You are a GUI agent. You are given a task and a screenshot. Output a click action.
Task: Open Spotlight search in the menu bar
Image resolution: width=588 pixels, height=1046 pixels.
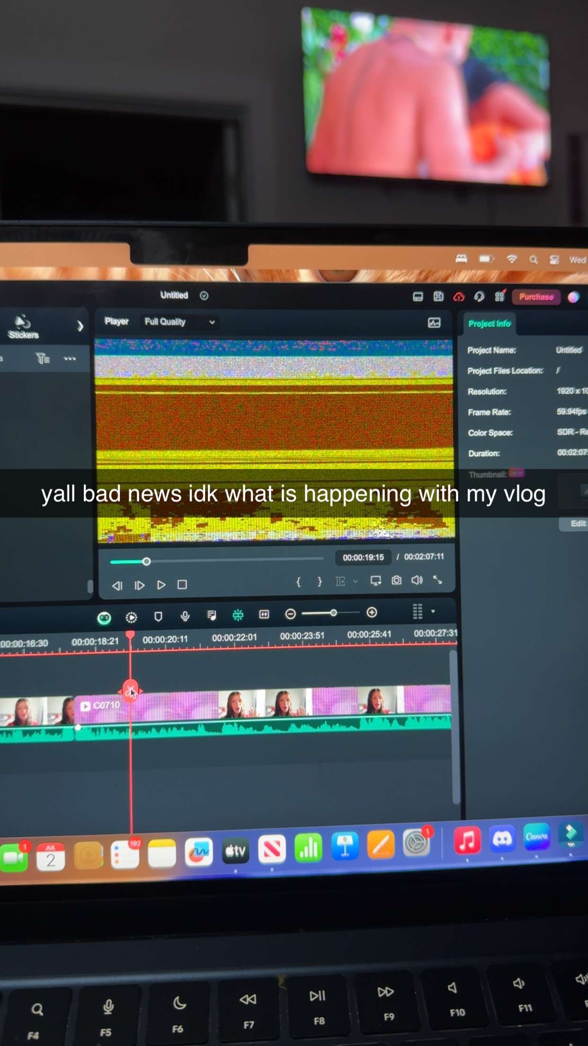[x=534, y=260]
